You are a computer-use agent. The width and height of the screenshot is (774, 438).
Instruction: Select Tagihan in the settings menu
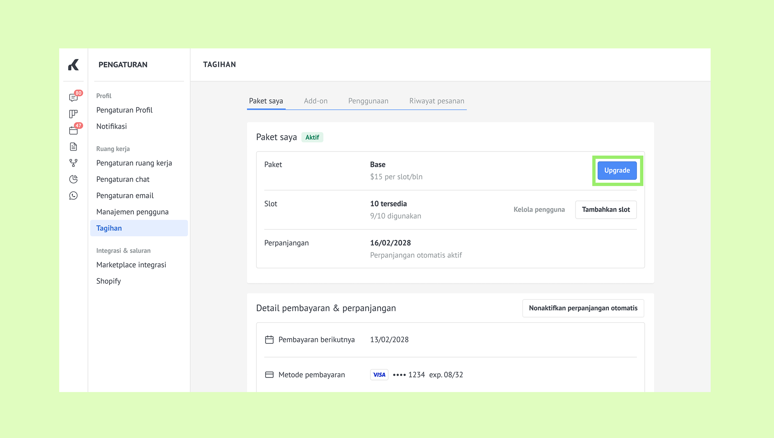pos(139,228)
